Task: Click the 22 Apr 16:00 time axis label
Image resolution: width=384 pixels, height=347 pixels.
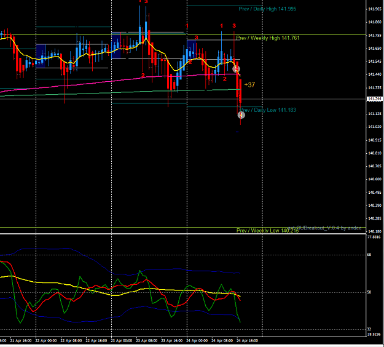Action: [96, 341]
